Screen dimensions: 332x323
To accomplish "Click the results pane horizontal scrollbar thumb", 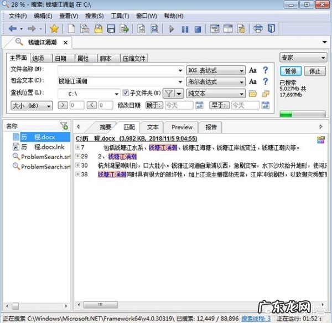I will tap(101, 305).
